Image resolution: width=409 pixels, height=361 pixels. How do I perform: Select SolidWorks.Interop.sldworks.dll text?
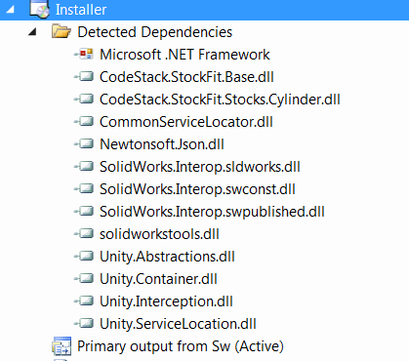coord(200,167)
